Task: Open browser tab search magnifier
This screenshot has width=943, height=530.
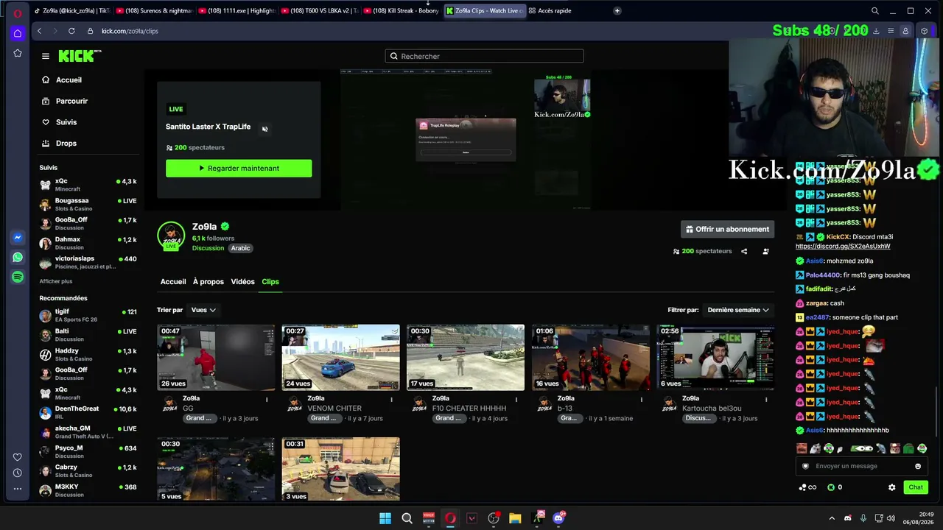Action: (875, 11)
